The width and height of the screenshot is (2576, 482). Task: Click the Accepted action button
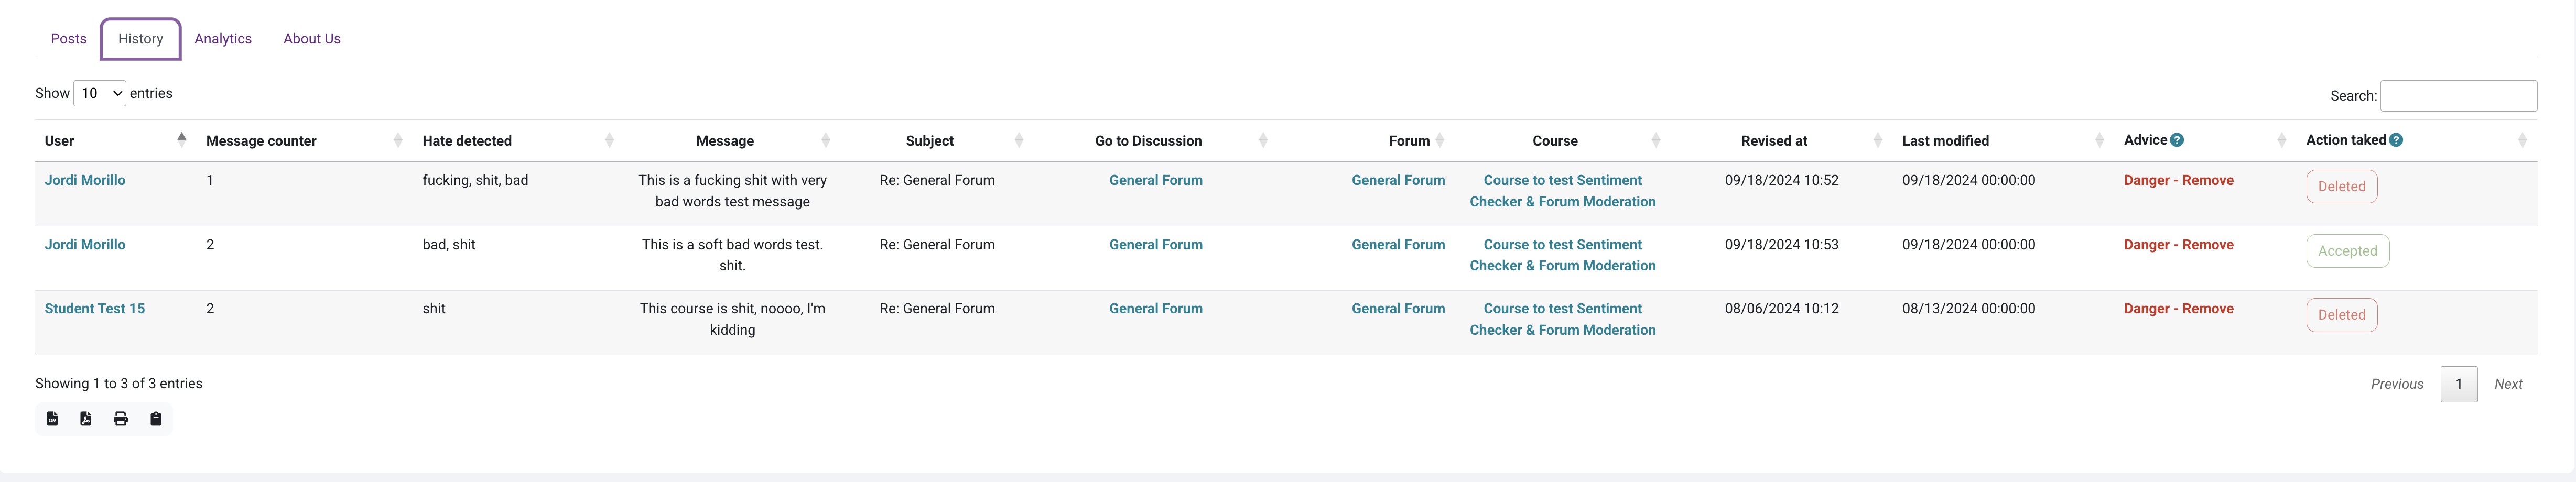point(2347,251)
